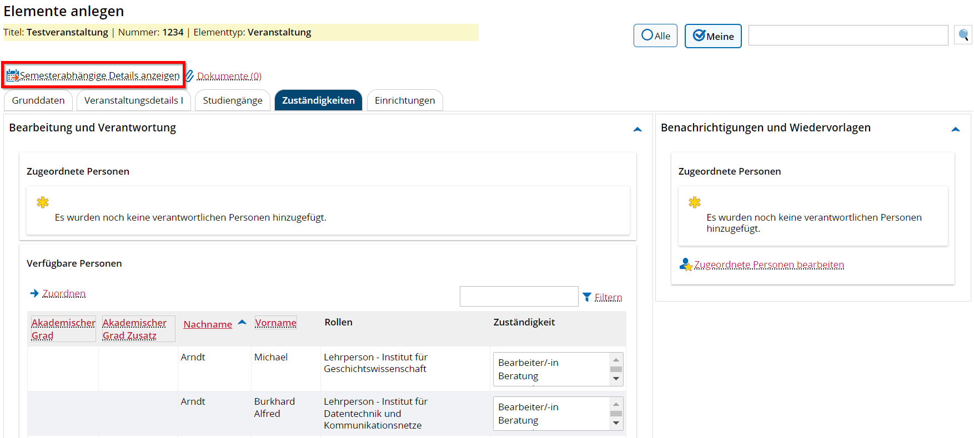Switch to the Studiengänge tab
Image resolution: width=974 pixels, height=438 pixels.
pos(233,100)
